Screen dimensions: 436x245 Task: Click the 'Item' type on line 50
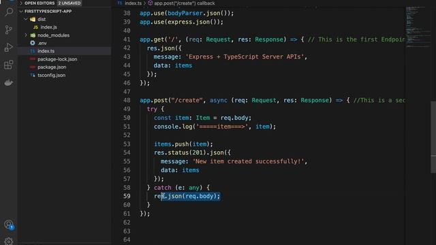click(203, 118)
